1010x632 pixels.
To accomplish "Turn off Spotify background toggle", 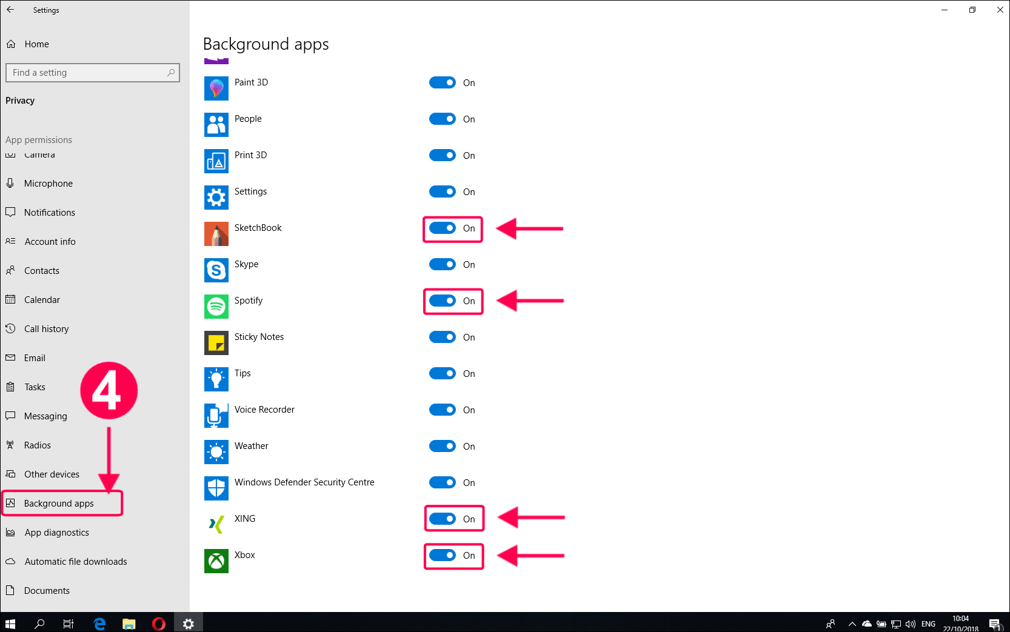I will pyautogui.click(x=443, y=301).
